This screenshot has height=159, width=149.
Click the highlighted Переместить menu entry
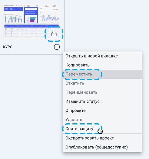[x=102, y=74]
